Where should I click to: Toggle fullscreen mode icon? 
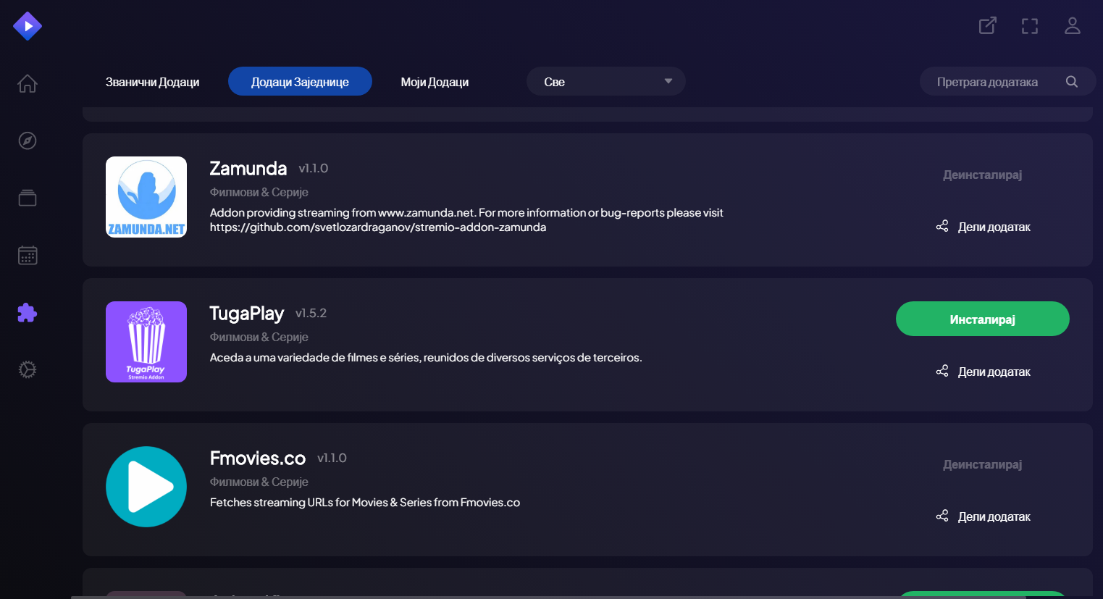point(1030,26)
